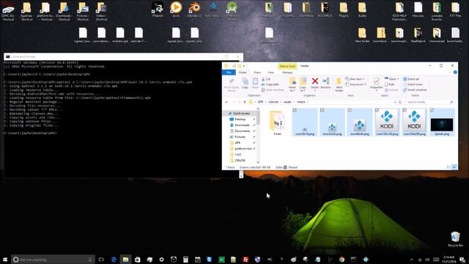Screen dimensions: 469x264
Task: Click the Refresh icon in address bar
Action: pos(400,102)
